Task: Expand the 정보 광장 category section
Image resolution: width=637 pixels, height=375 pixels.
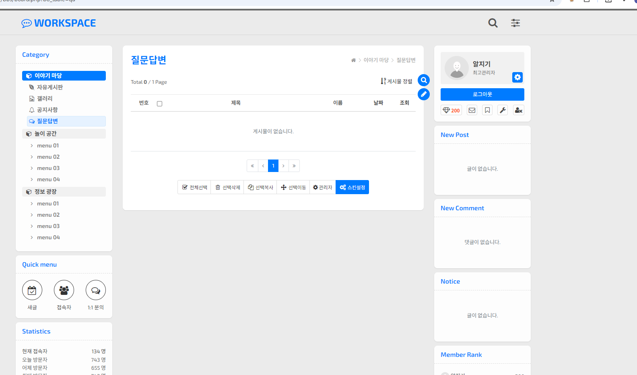Action: tap(64, 192)
